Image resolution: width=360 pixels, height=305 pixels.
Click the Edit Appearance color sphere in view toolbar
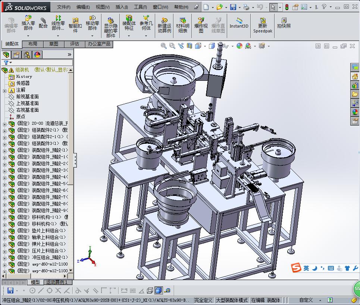pyautogui.click(x=239, y=46)
